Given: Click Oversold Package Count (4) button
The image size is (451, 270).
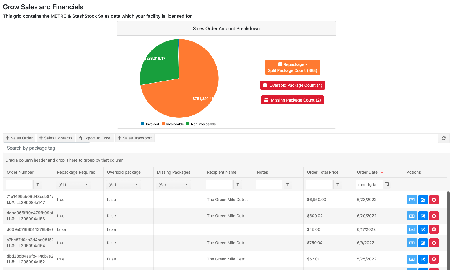Looking at the screenshot, I should pos(293,85).
